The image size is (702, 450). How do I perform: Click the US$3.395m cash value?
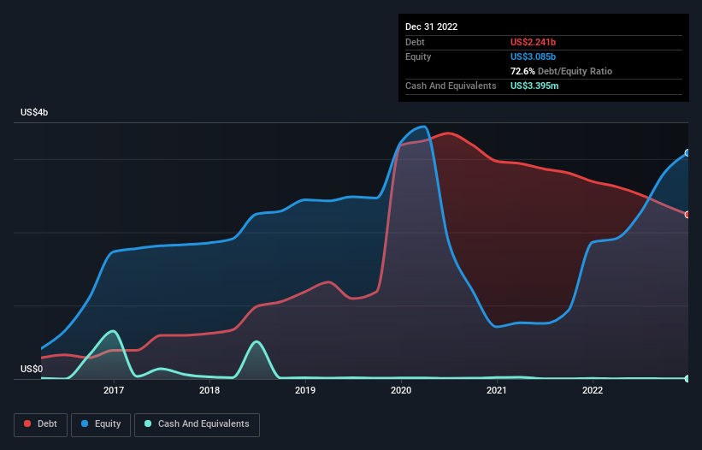click(x=534, y=86)
